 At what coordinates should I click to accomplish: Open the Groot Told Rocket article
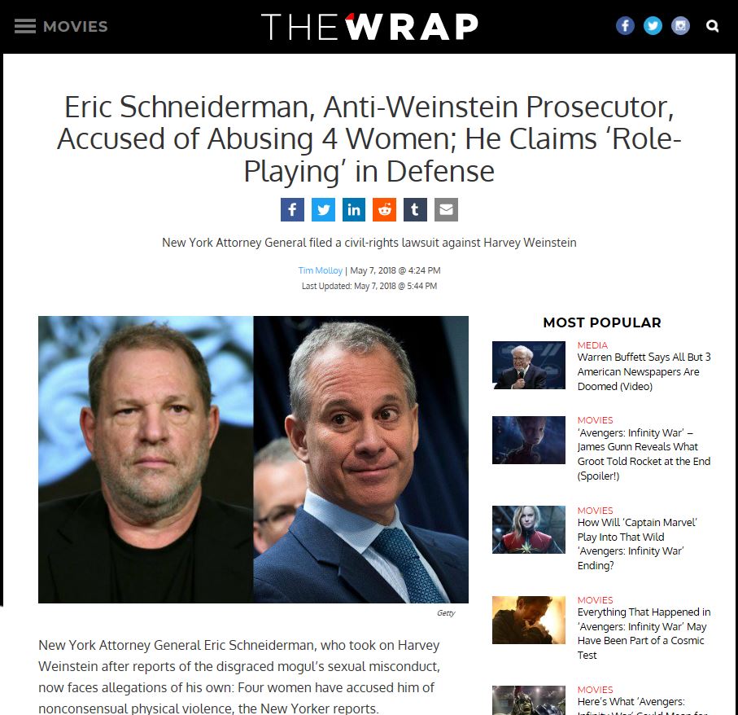pos(644,454)
